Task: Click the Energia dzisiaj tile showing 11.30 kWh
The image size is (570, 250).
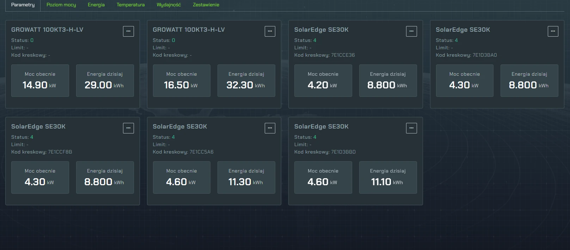Action: click(x=246, y=177)
